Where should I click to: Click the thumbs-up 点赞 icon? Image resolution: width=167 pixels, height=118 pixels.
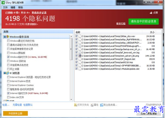[x=151, y=13]
